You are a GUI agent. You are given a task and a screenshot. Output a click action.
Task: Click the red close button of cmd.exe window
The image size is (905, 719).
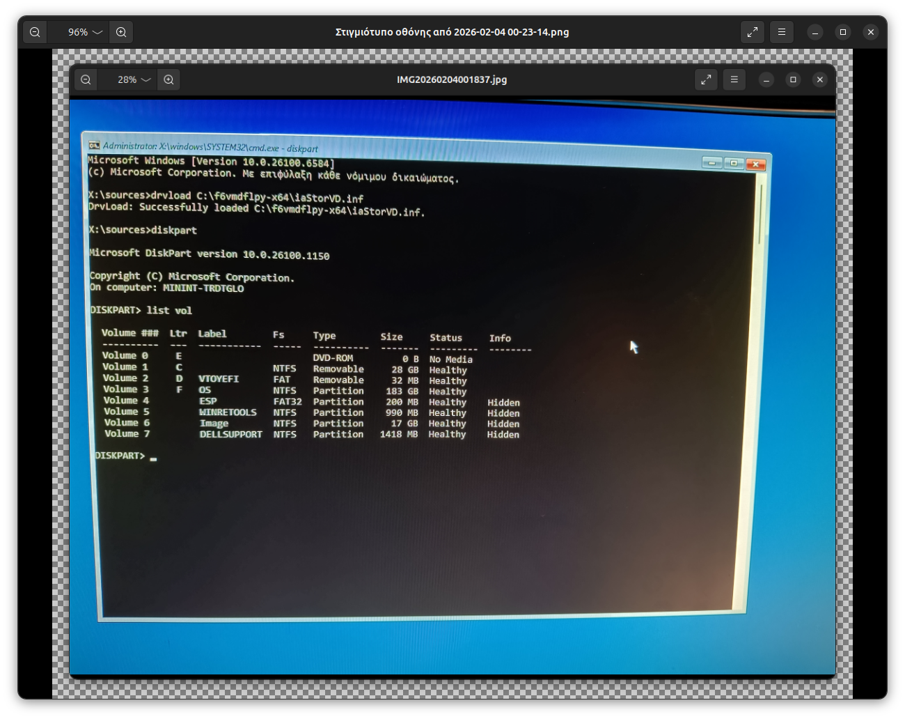pos(755,164)
